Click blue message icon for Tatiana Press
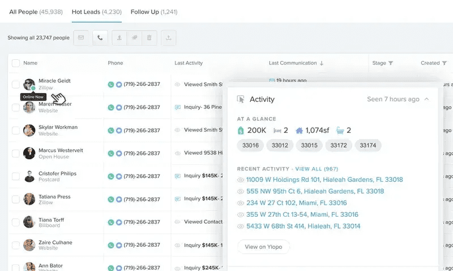453x271 pixels. [x=119, y=199]
